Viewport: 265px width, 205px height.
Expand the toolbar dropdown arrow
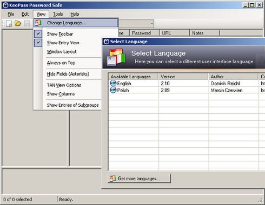click(152, 24)
